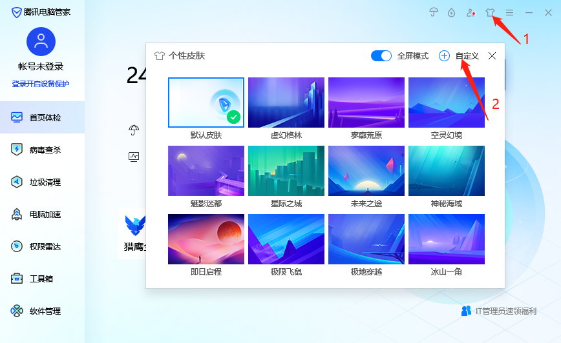
Task: Click the 病毒查杀 lightning shield icon
Action: click(17, 150)
